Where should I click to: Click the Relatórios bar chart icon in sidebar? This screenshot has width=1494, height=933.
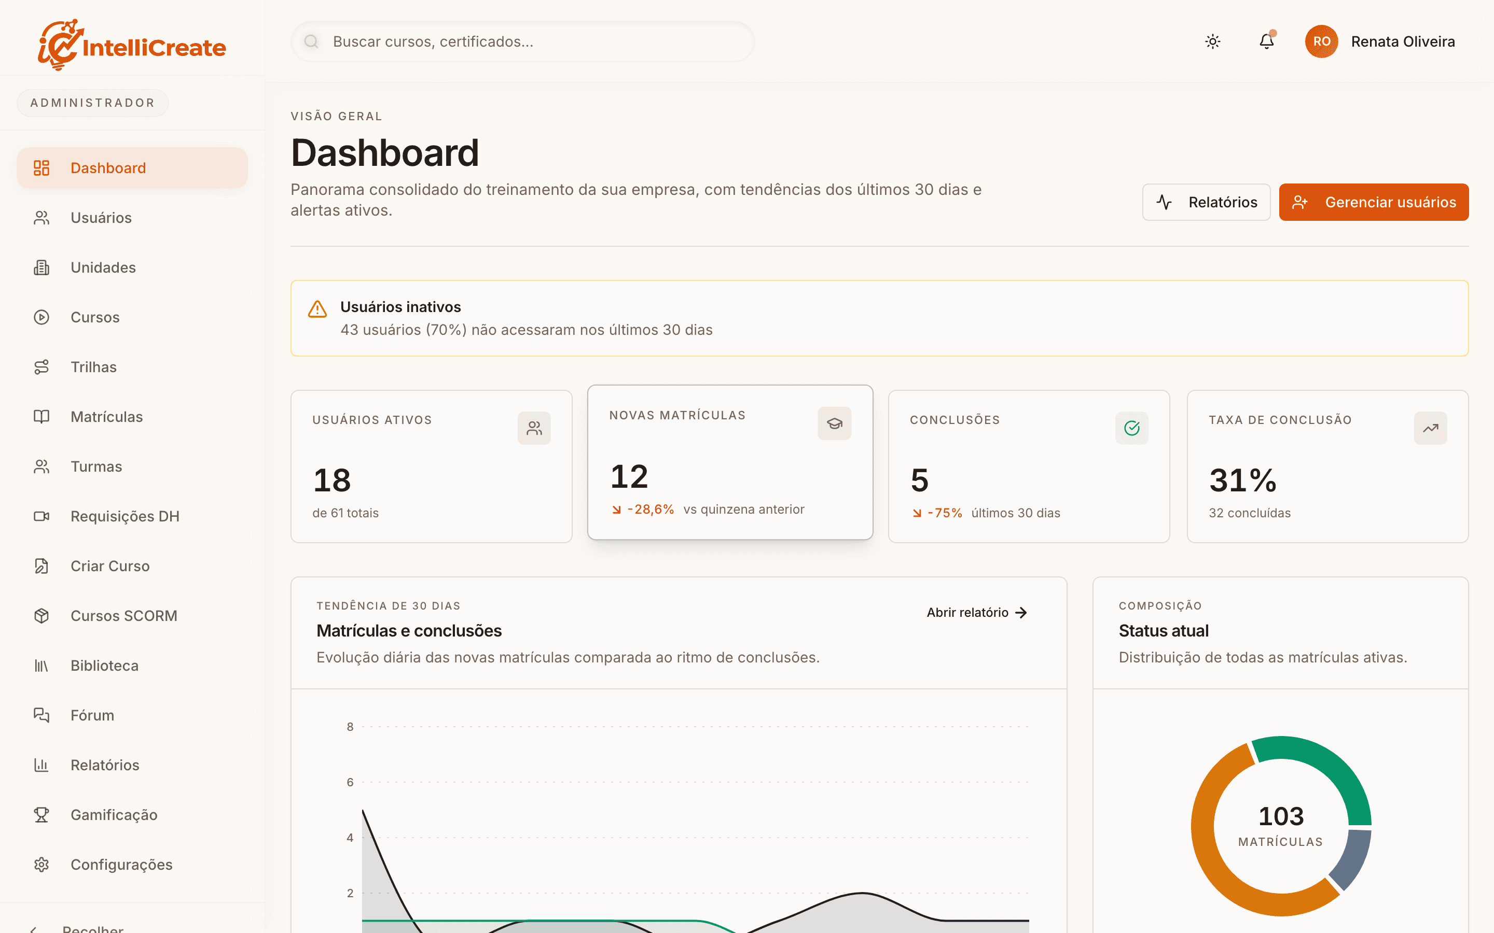point(41,765)
